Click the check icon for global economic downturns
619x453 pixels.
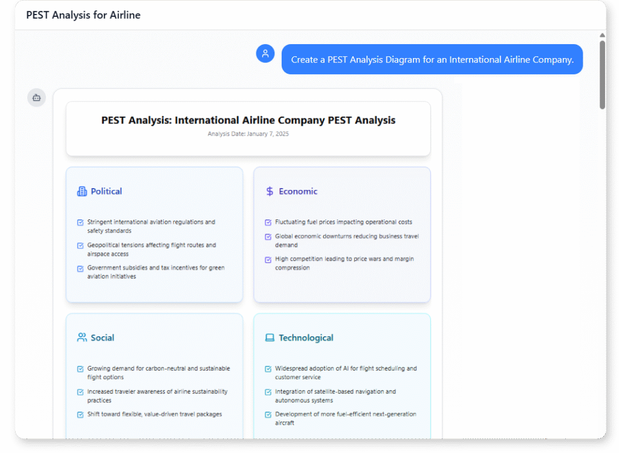click(267, 236)
